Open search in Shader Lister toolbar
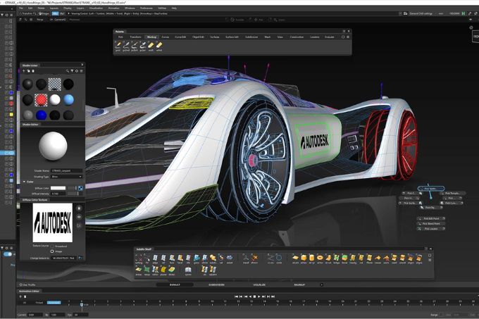 [67, 71]
